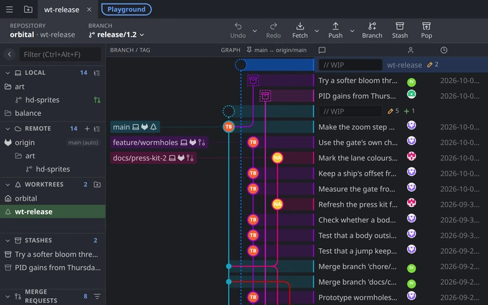Click the top // WIP message field
This screenshot has width=488, height=305.
[x=350, y=65]
